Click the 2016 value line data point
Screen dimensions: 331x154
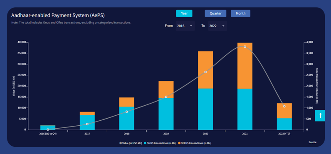point(48,129)
